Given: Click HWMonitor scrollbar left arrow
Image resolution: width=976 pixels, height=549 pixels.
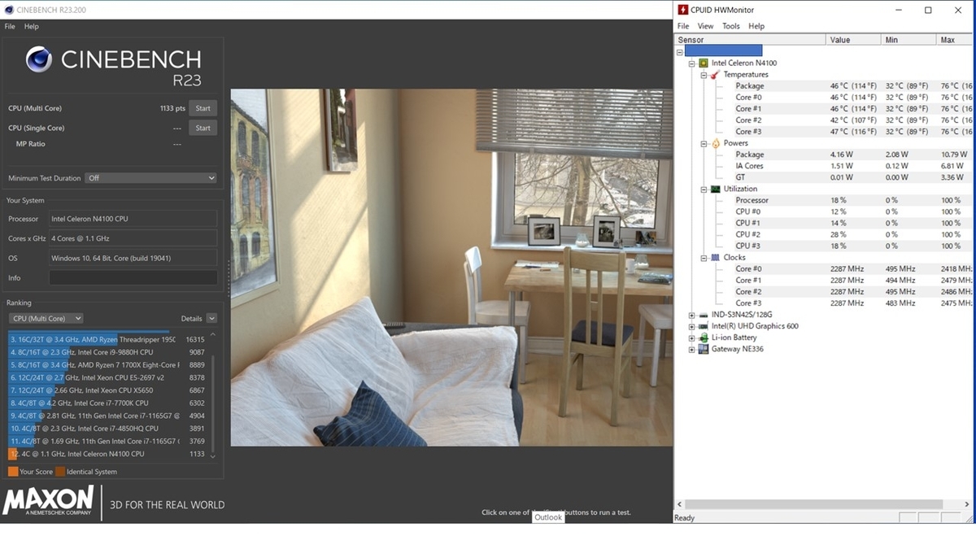Looking at the screenshot, I should coord(680,504).
